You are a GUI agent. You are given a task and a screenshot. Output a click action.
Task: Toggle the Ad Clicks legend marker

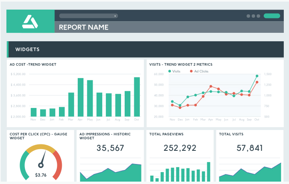point(191,71)
